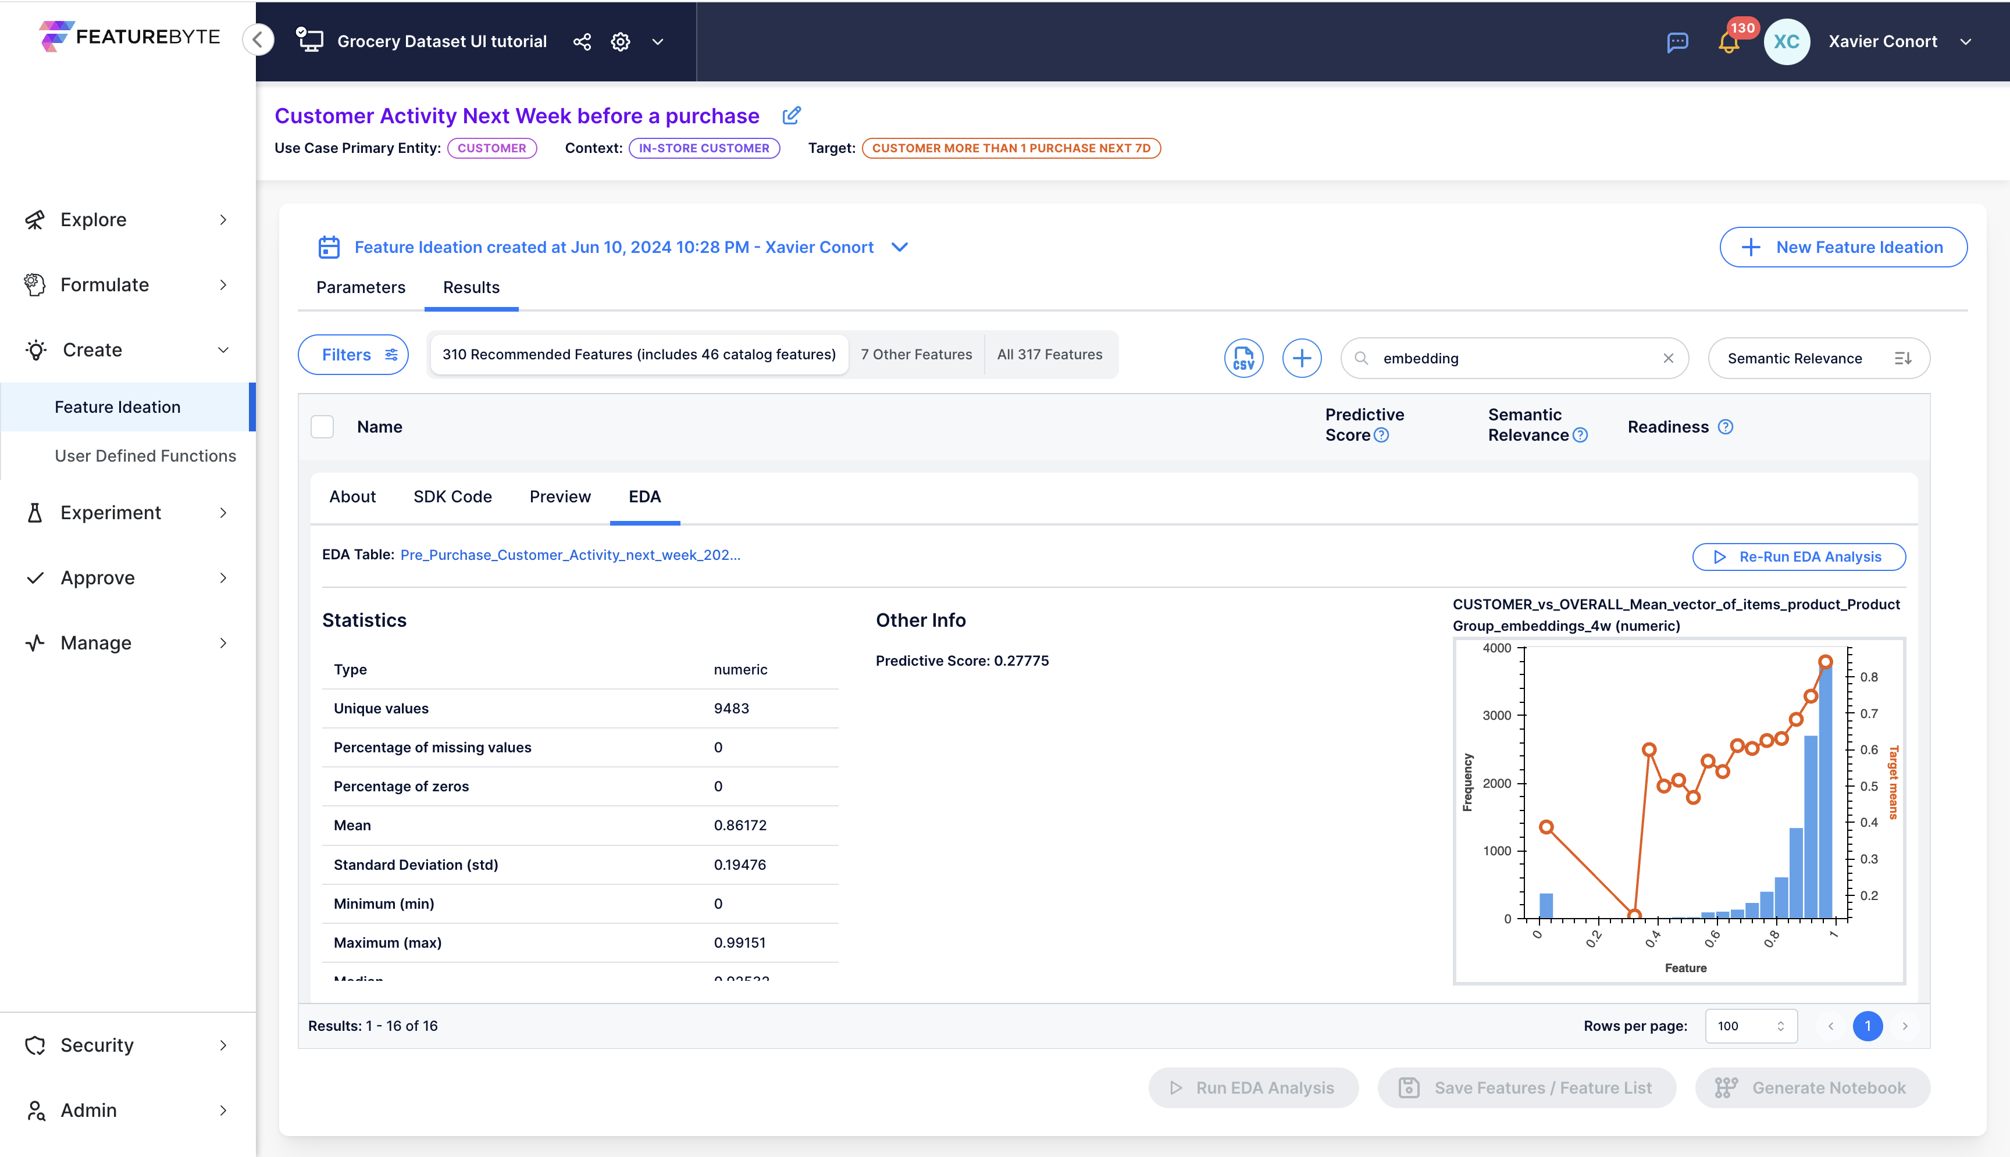This screenshot has height=1157, width=2010.
Task: Click the Manage pulse icon
Action: click(35, 643)
